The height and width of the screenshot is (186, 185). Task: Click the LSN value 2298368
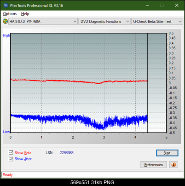[x=67, y=153]
